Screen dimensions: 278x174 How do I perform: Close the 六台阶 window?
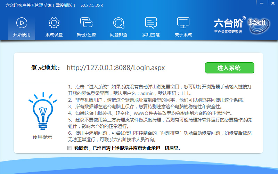[x=273, y=3]
